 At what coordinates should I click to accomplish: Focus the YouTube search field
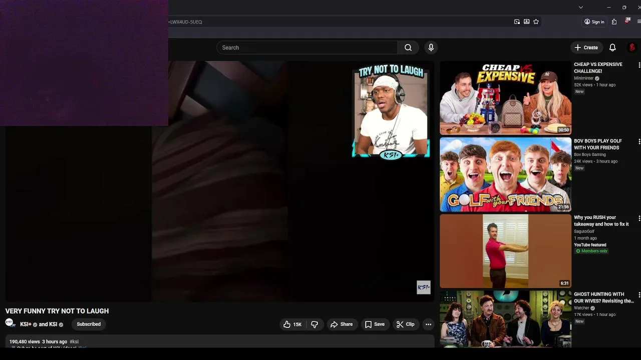point(307,47)
